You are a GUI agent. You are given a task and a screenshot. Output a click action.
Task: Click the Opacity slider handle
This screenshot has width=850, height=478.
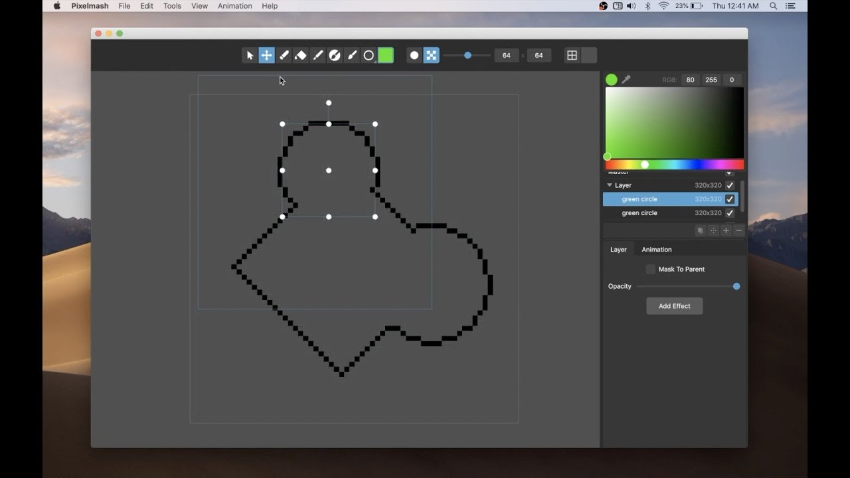coord(736,286)
